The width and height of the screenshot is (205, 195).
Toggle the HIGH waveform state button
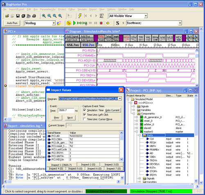pos(126,38)
